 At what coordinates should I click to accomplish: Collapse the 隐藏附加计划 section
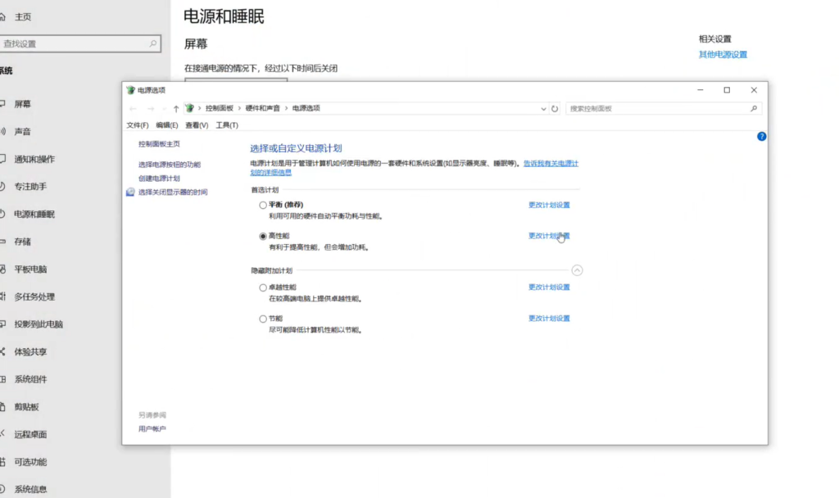577,269
